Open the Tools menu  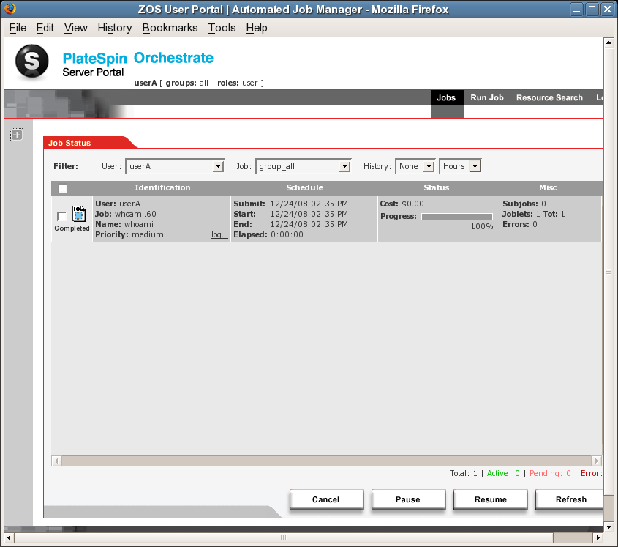click(222, 28)
